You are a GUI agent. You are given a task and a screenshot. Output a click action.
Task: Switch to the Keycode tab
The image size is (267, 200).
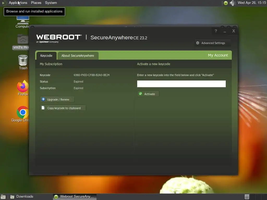tap(46, 56)
